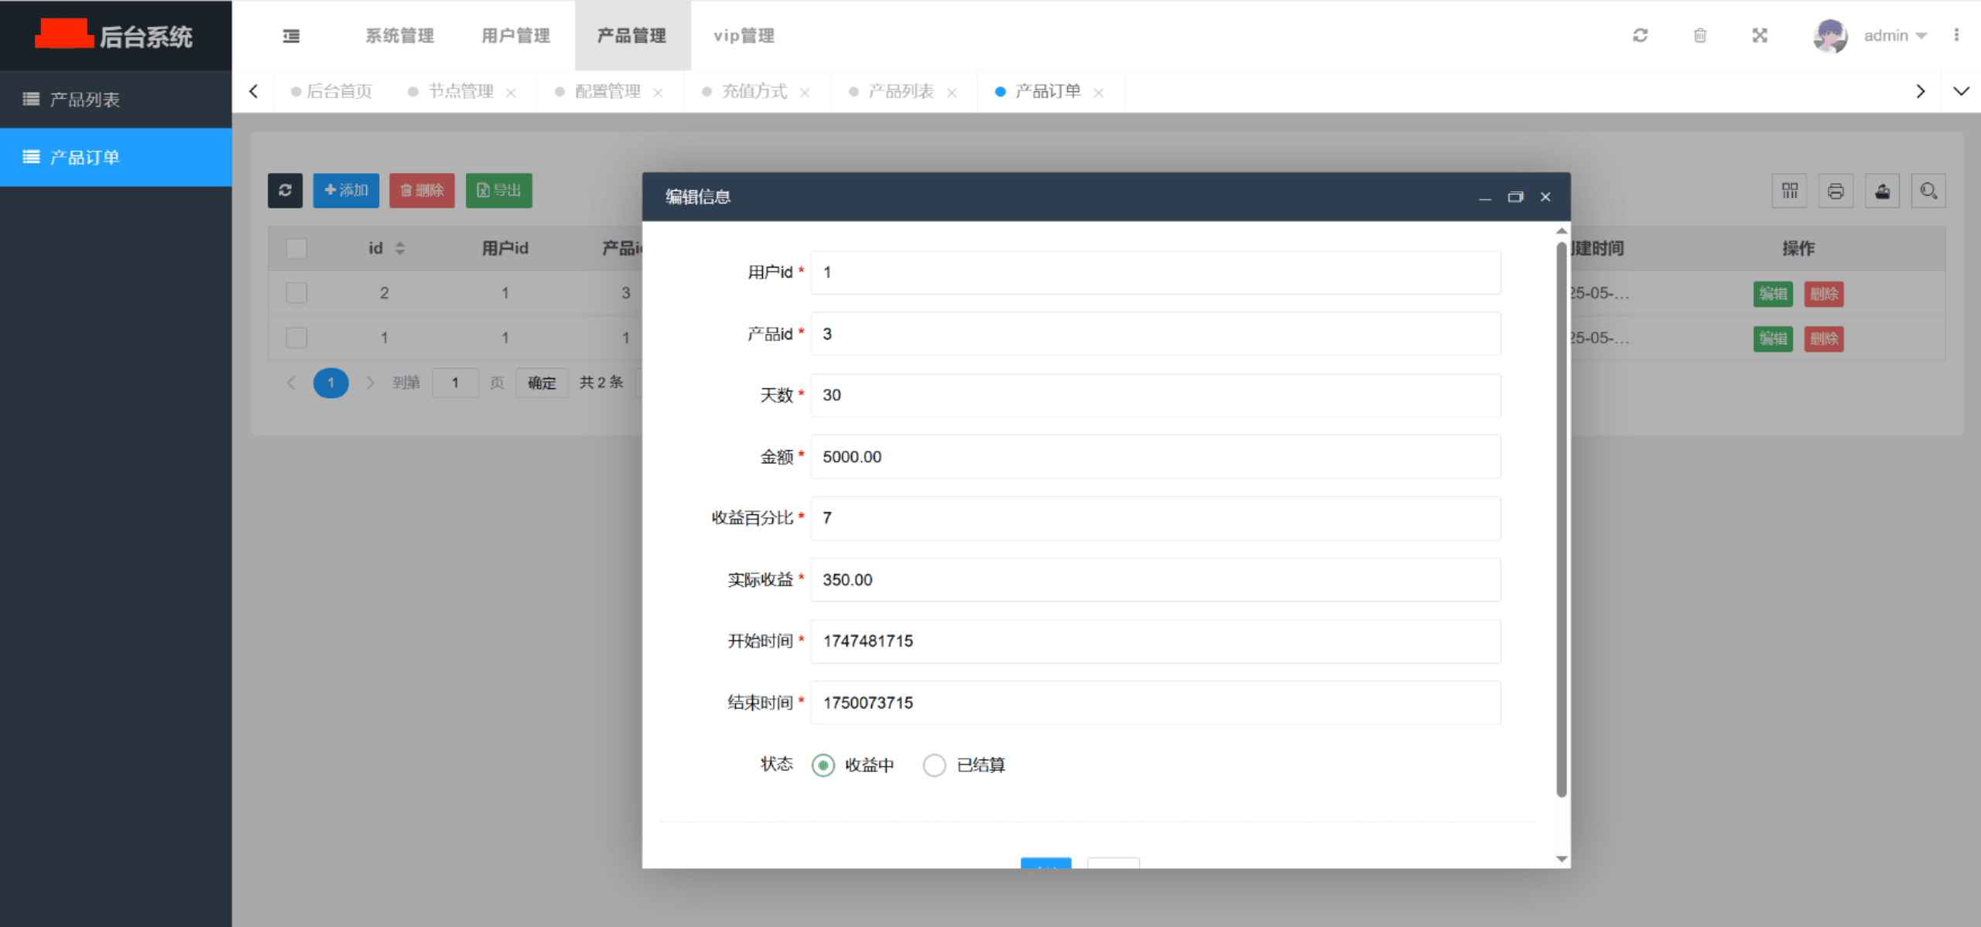The width and height of the screenshot is (1981, 927).
Task: Open the 产品列表 tab
Action: tap(902, 91)
